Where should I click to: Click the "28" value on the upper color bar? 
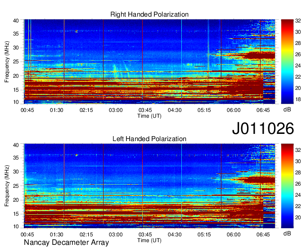pyautogui.click(x=298, y=43)
